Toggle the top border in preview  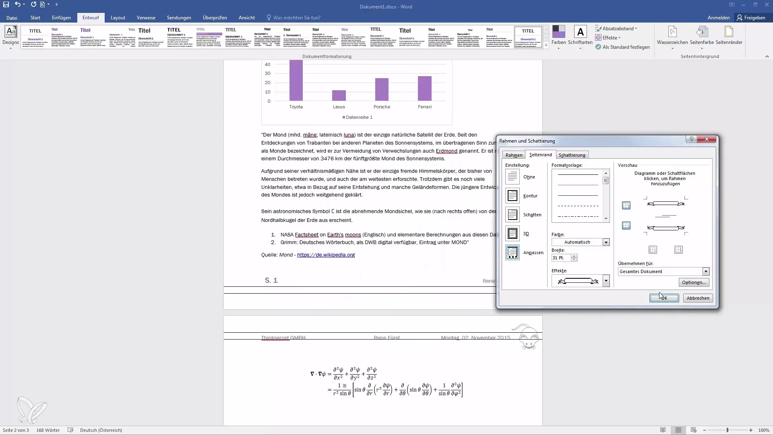(x=626, y=205)
